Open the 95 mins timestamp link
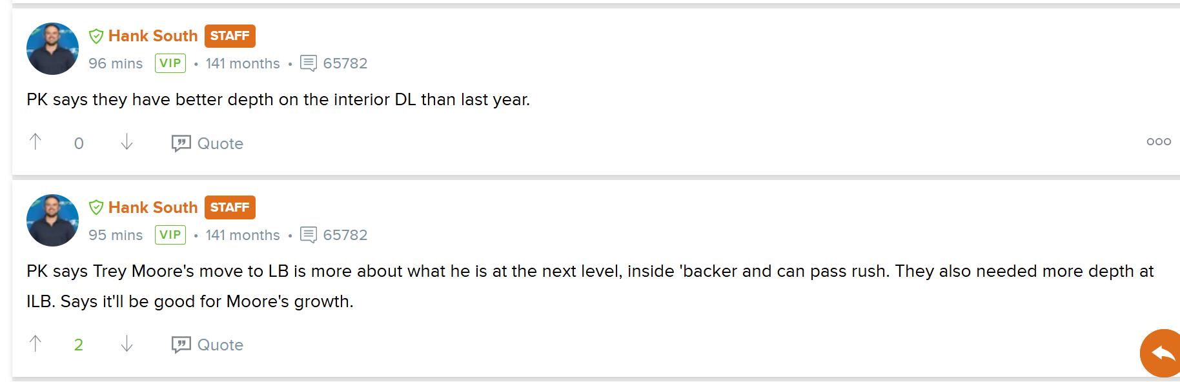 coord(116,235)
